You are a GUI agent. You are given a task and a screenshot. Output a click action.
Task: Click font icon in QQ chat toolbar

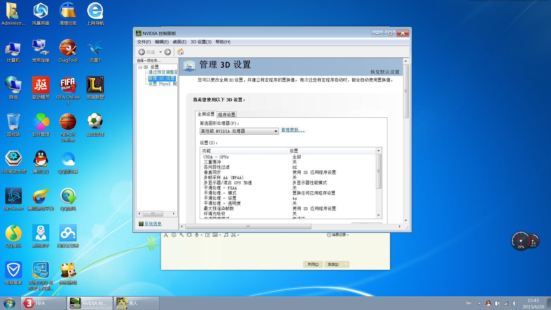166,235
